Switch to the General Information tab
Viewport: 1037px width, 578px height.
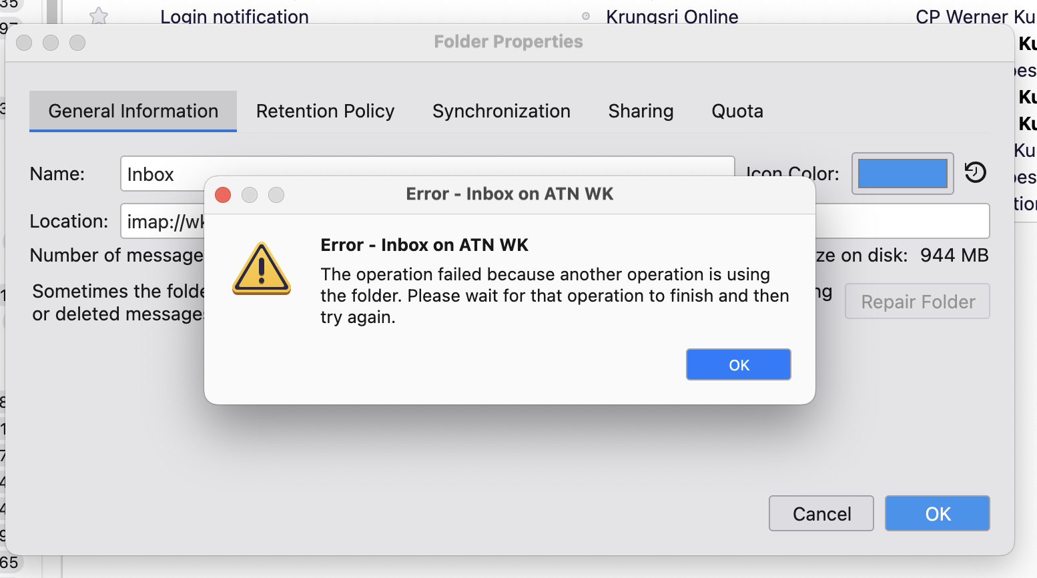pos(133,111)
